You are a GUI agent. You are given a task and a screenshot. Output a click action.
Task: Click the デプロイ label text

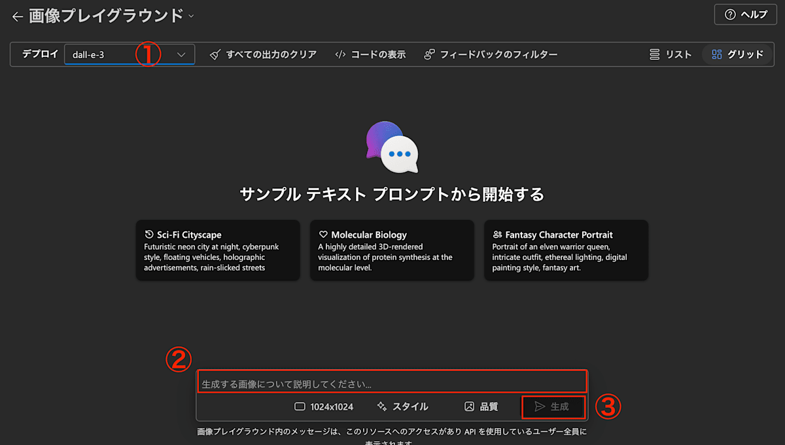coord(40,54)
